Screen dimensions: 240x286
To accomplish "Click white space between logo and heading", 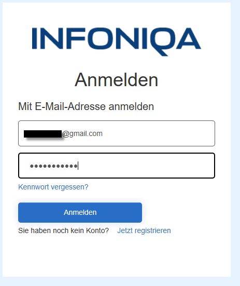I will pyautogui.click(x=117, y=64).
